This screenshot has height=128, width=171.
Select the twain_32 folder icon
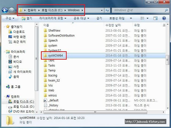pos(45,81)
